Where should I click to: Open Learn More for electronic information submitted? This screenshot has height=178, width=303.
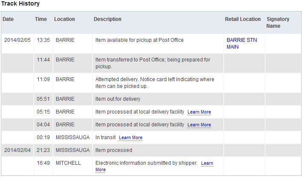tap(207, 163)
